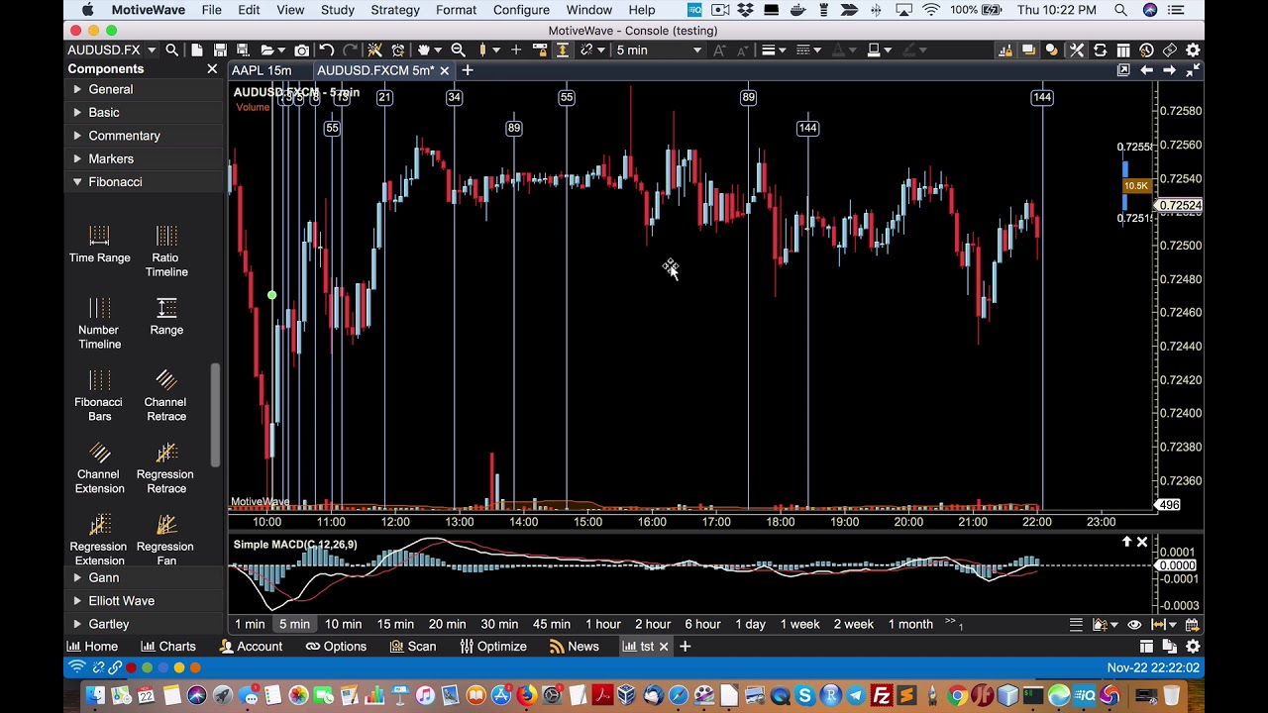Undo the last chart action
Screen dimensions: 1268x713
pyautogui.click(x=326, y=50)
